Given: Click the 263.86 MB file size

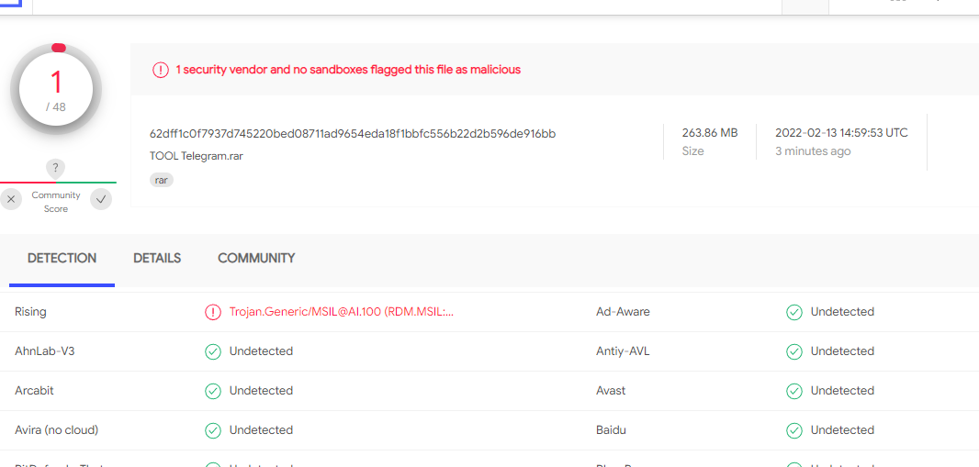Looking at the screenshot, I should 709,133.
